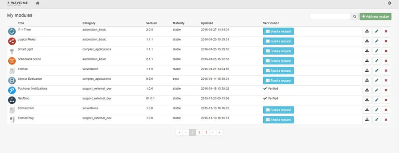Sort by Maturity column header

click(x=179, y=23)
